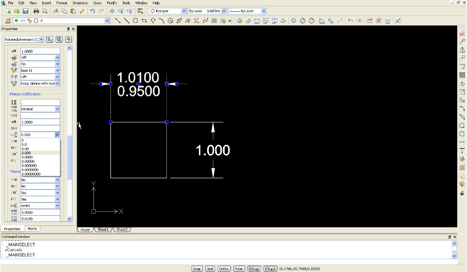Select the Diameter dimension tool
This screenshot has width=467, height=272.
point(303,20)
